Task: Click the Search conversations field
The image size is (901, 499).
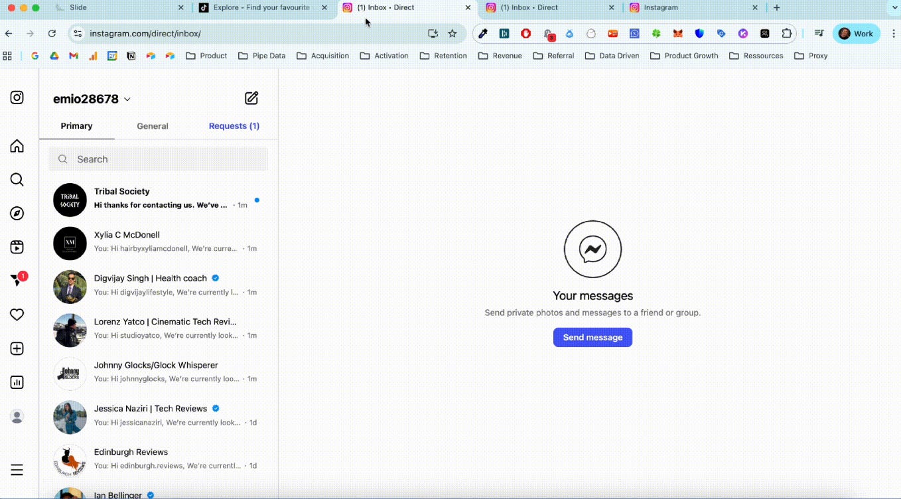Action: [x=159, y=159]
